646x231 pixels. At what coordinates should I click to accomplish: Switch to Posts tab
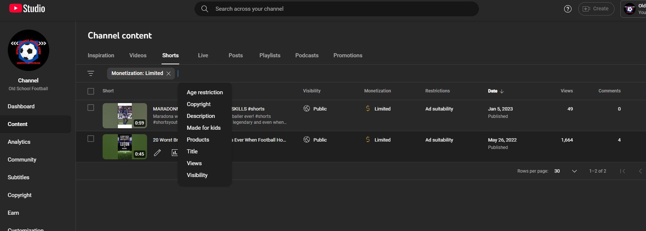coord(236,55)
